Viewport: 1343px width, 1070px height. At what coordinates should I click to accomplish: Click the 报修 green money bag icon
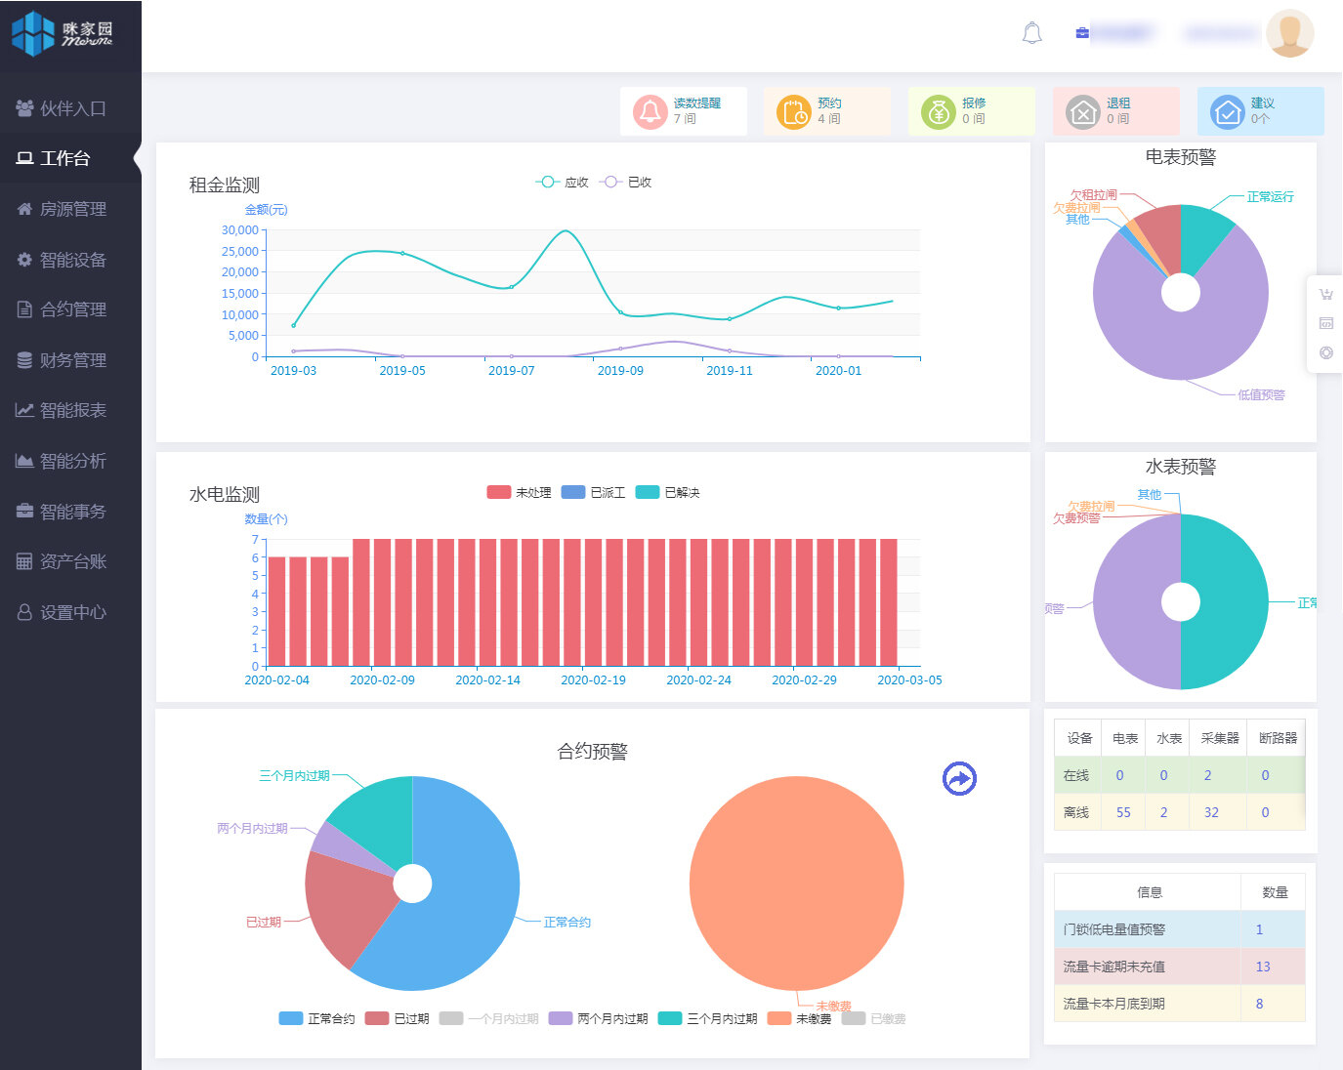[x=939, y=111]
